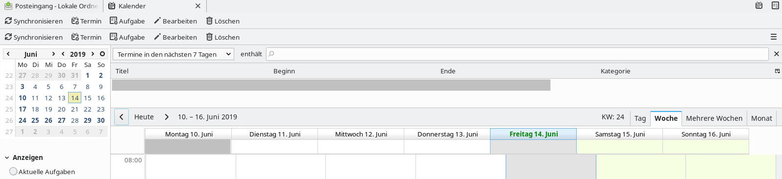Clear the event search with the X
Screen dimensions: 782x179
(776, 54)
